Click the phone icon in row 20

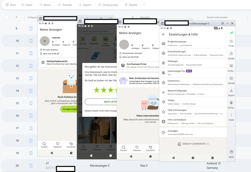[31, 166]
